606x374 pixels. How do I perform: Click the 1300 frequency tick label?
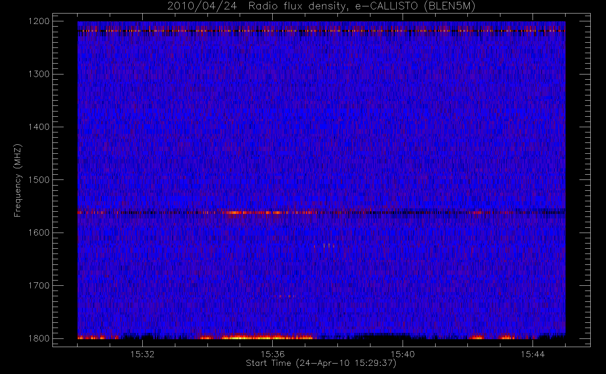click(39, 74)
